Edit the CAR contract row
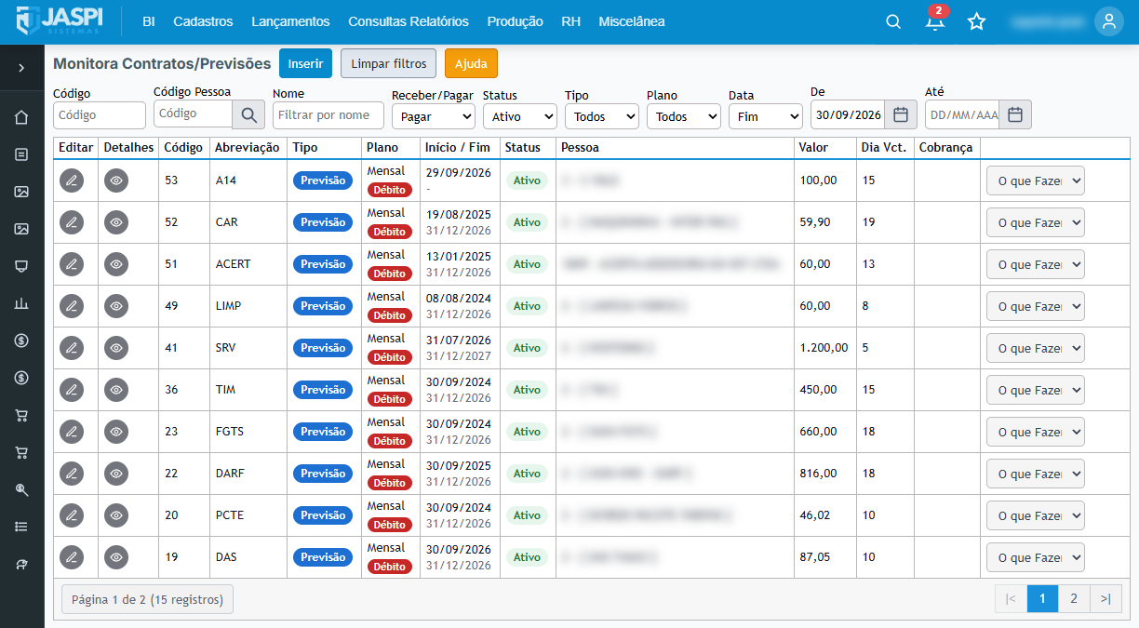Screen dimensions: 1139x628 coord(72,222)
